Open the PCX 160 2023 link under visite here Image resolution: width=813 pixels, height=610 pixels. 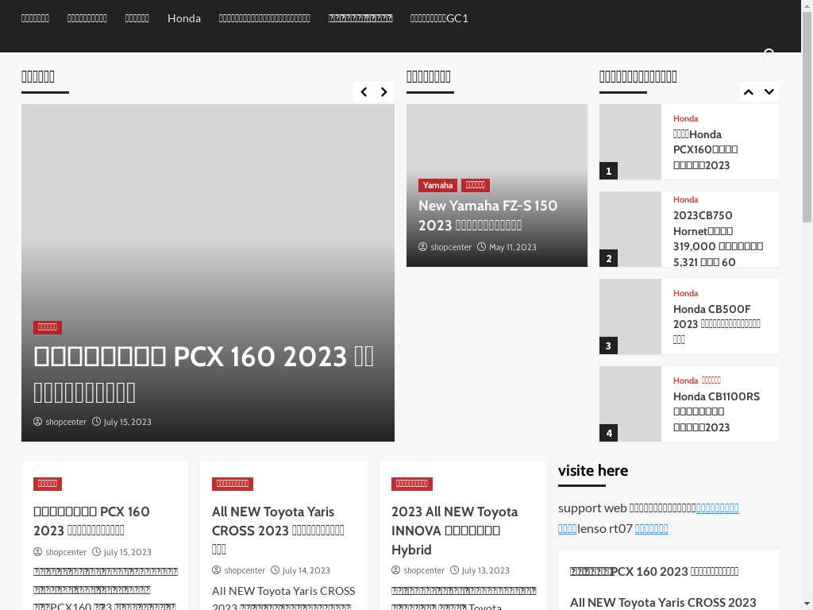(654, 572)
